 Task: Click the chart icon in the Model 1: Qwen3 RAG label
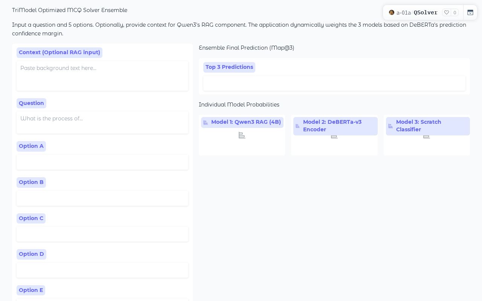point(206,123)
